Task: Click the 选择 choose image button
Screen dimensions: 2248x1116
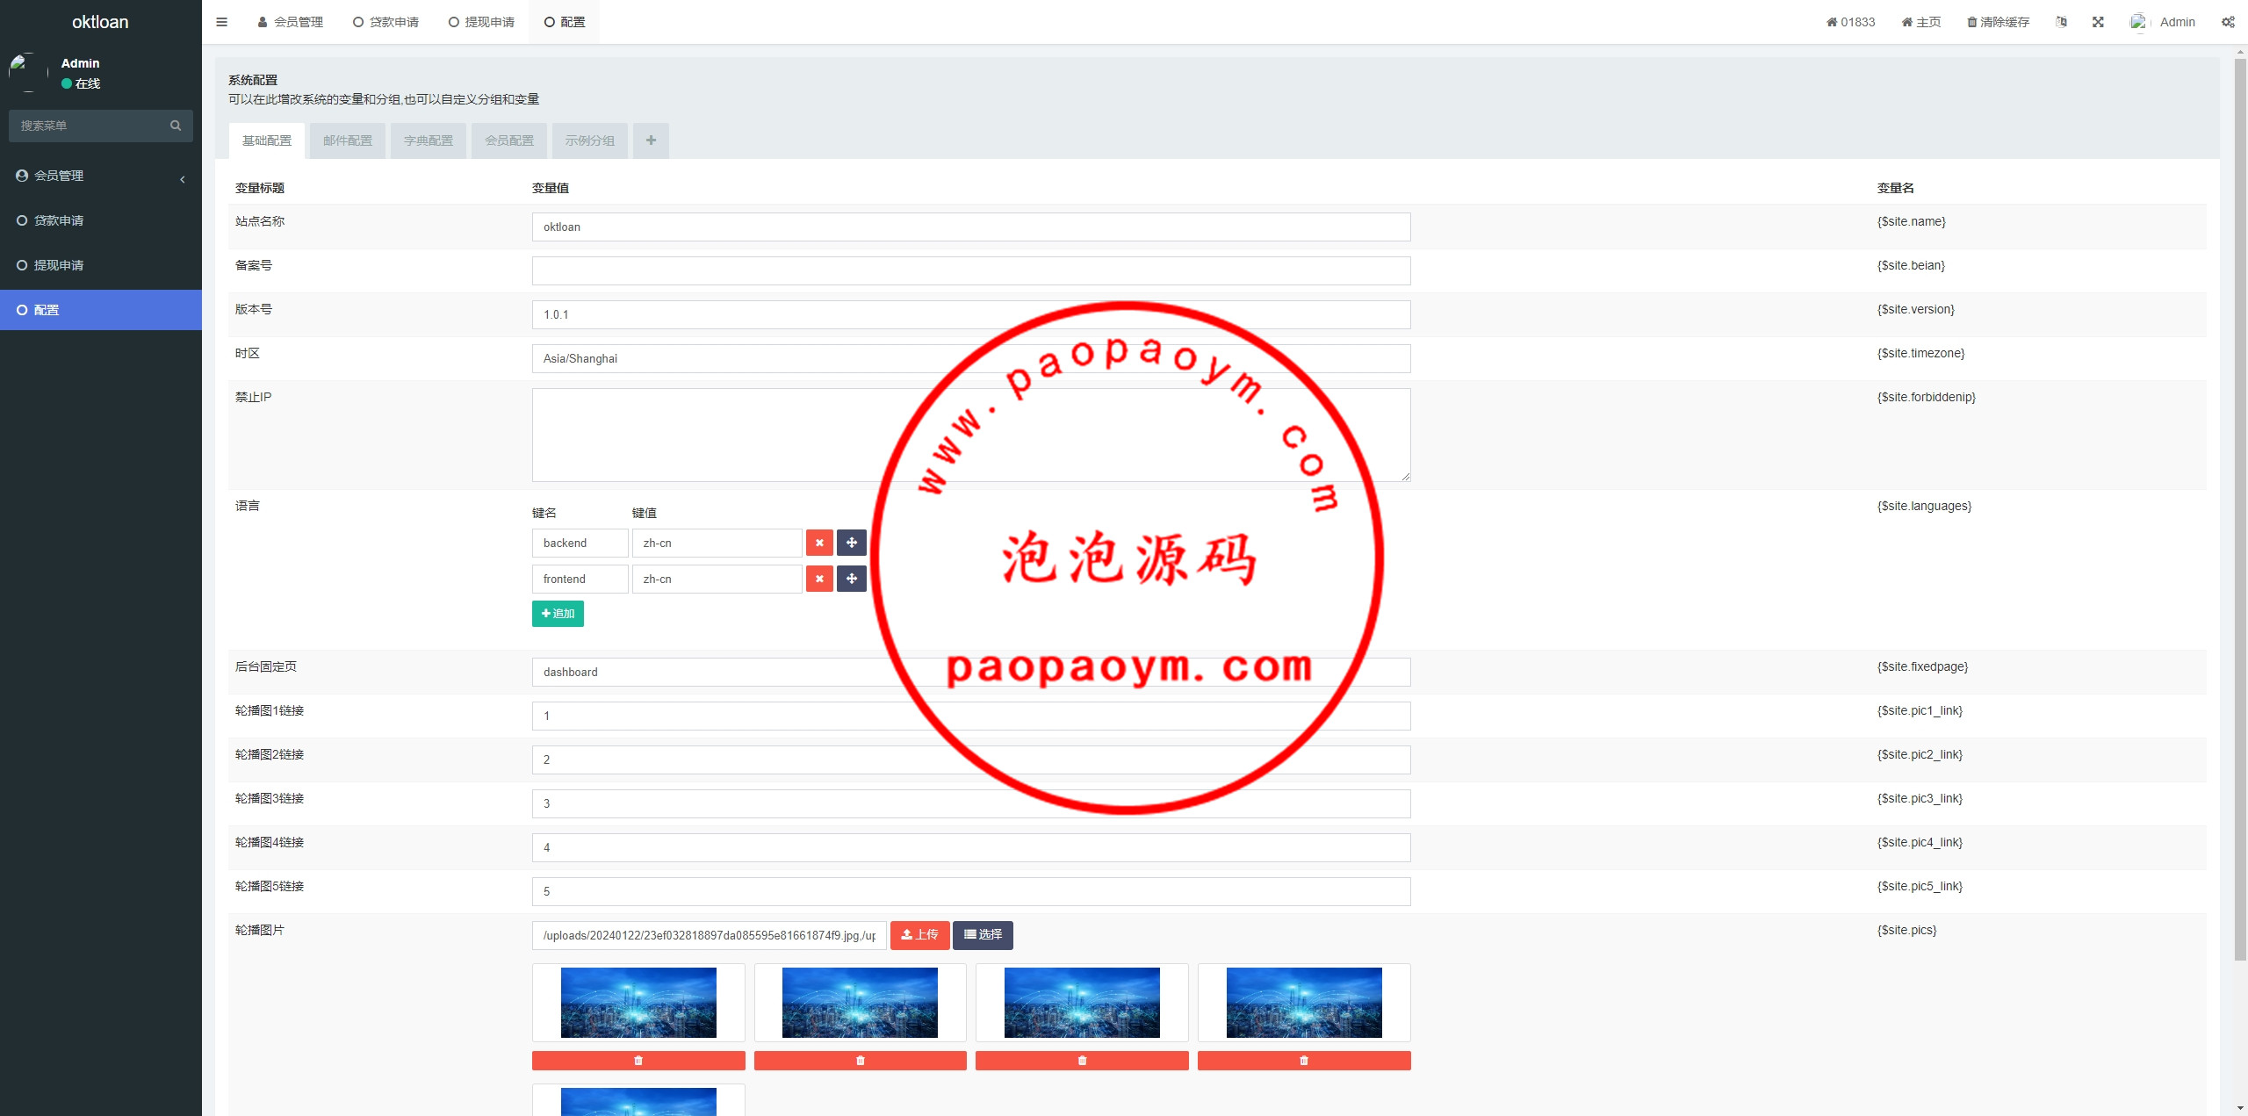Action: 983,935
